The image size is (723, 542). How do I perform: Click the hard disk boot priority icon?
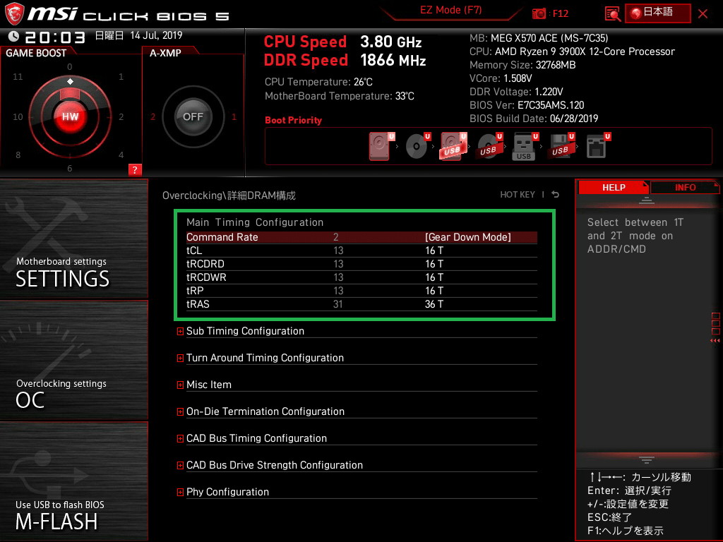[382, 146]
